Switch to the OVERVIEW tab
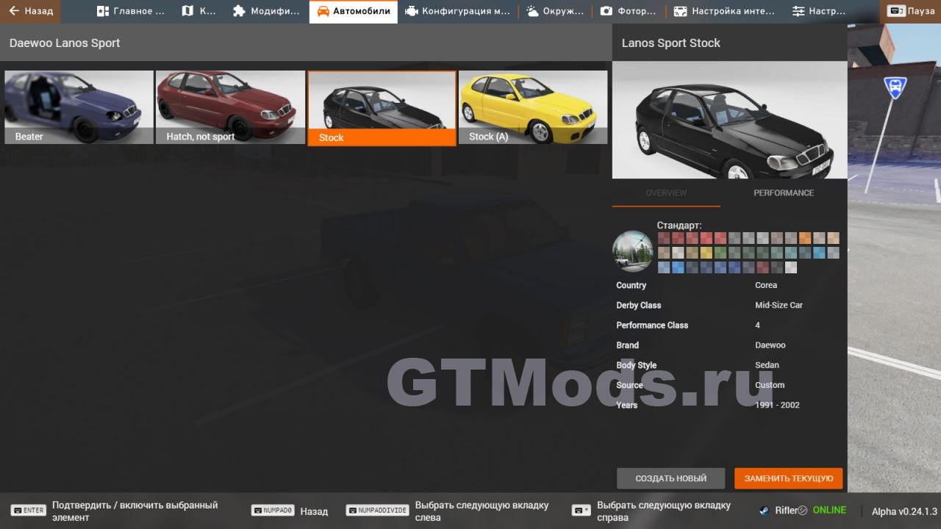This screenshot has height=529, width=941. pyautogui.click(x=666, y=193)
